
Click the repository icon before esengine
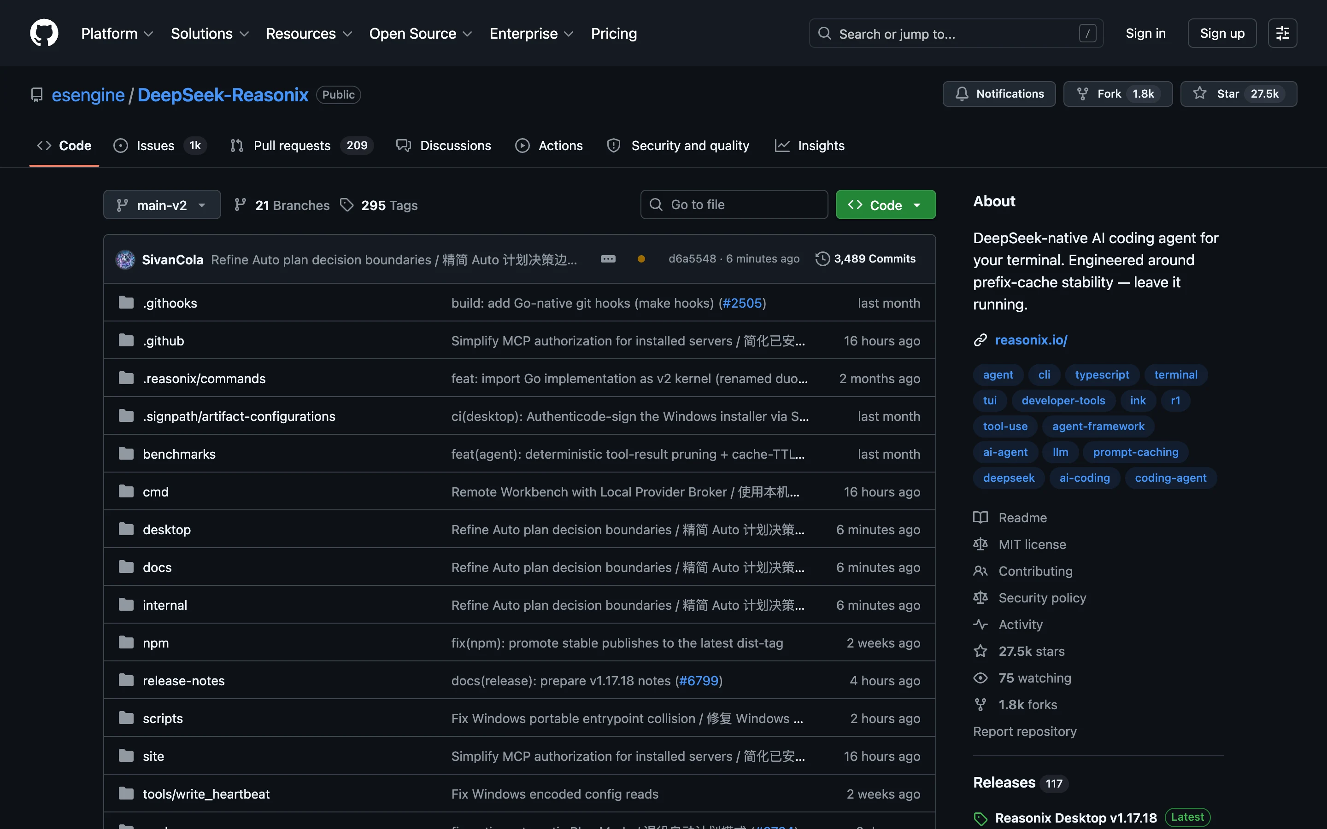click(x=37, y=95)
